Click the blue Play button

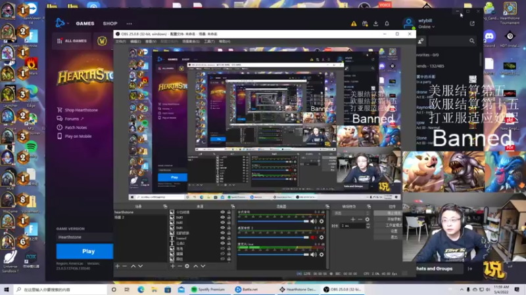tap(85, 251)
